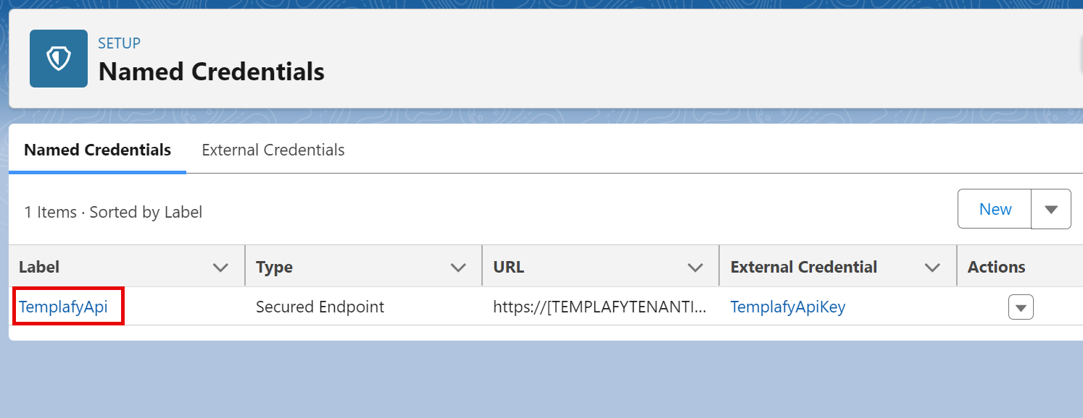Click the '1 Items · Sorted by Label' text
Viewport: 1083px width, 418px height.
pyautogui.click(x=113, y=212)
